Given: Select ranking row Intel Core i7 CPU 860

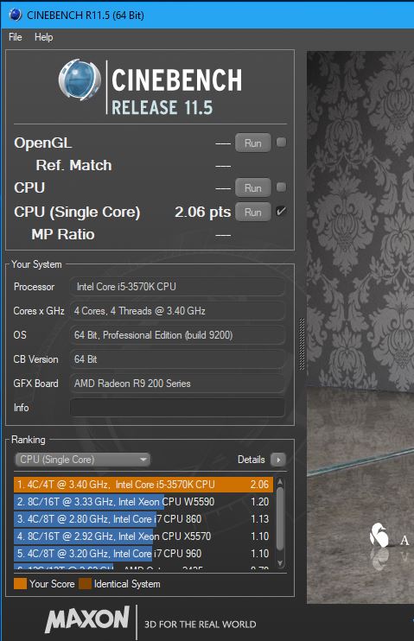Looking at the screenshot, I should (143, 519).
